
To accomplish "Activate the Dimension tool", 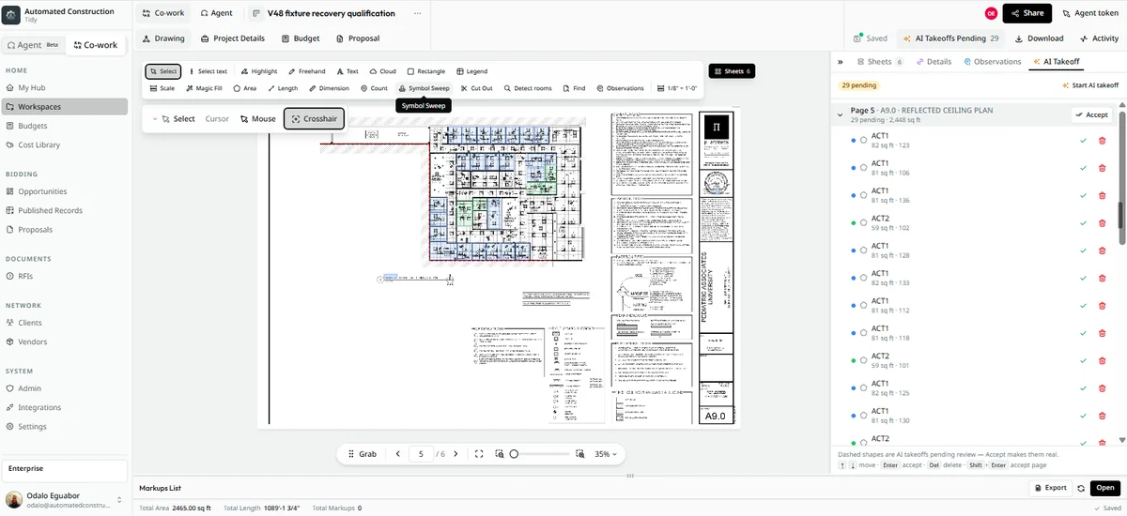I will coord(329,88).
